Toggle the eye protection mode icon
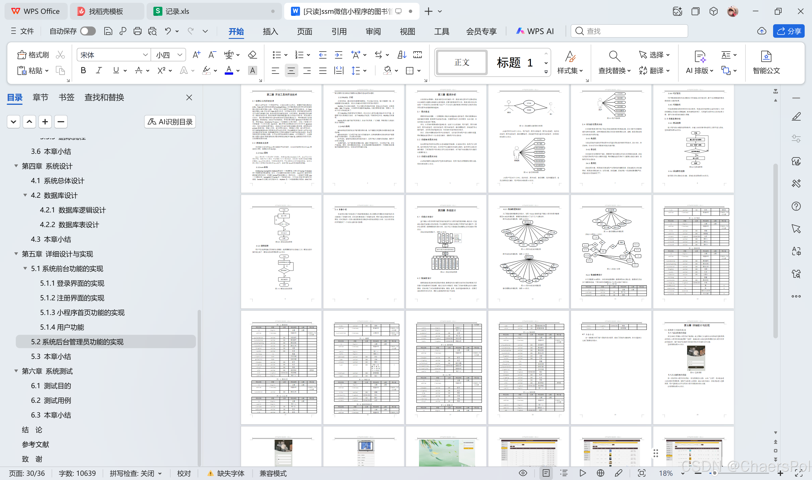 (x=523, y=473)
